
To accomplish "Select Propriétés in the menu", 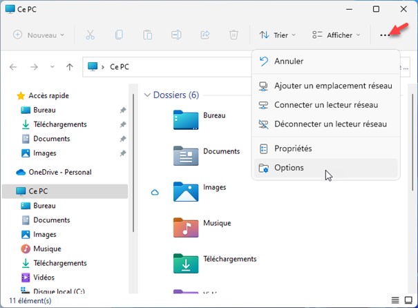I will point(293,148).
